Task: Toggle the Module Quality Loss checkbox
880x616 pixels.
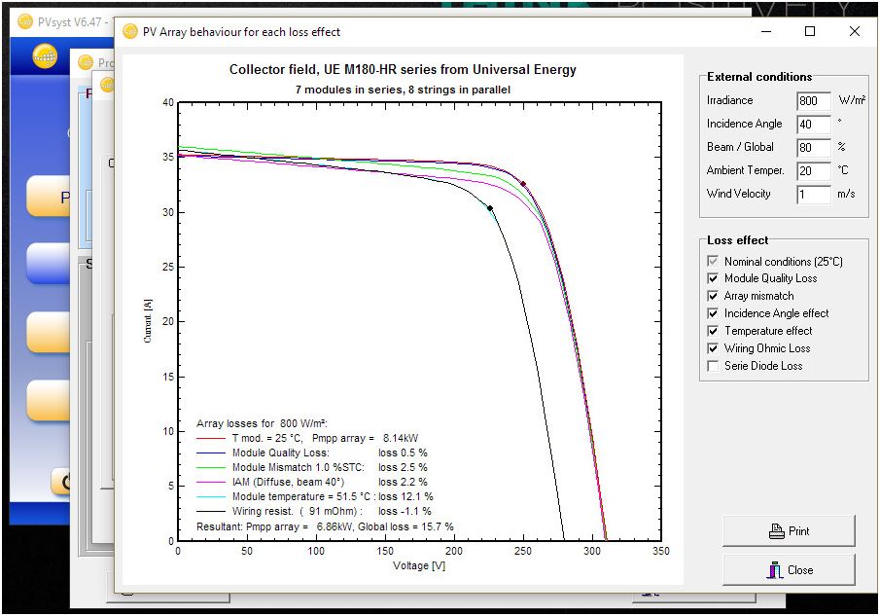Action: [713, 278]
